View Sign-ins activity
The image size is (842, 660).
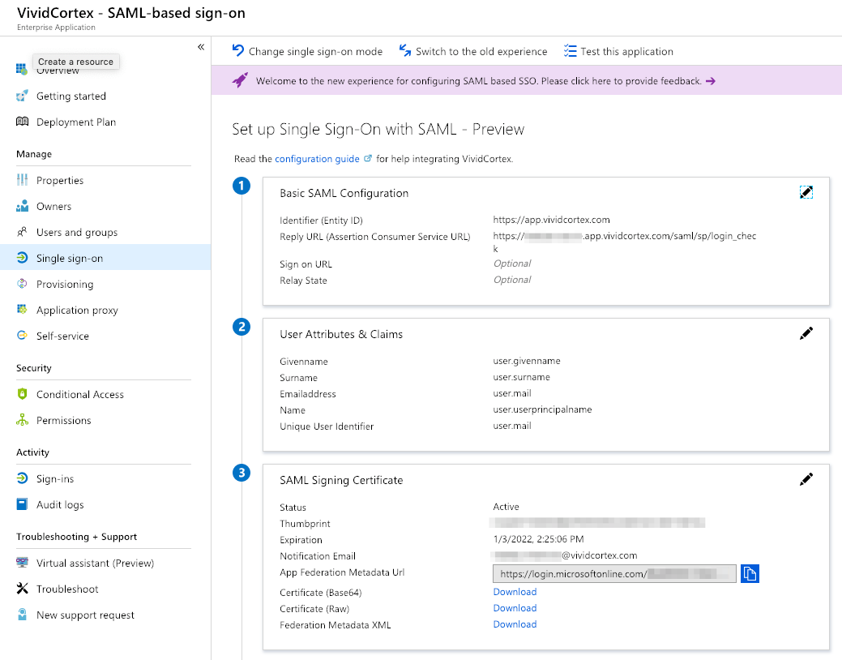tap(55, 479)
